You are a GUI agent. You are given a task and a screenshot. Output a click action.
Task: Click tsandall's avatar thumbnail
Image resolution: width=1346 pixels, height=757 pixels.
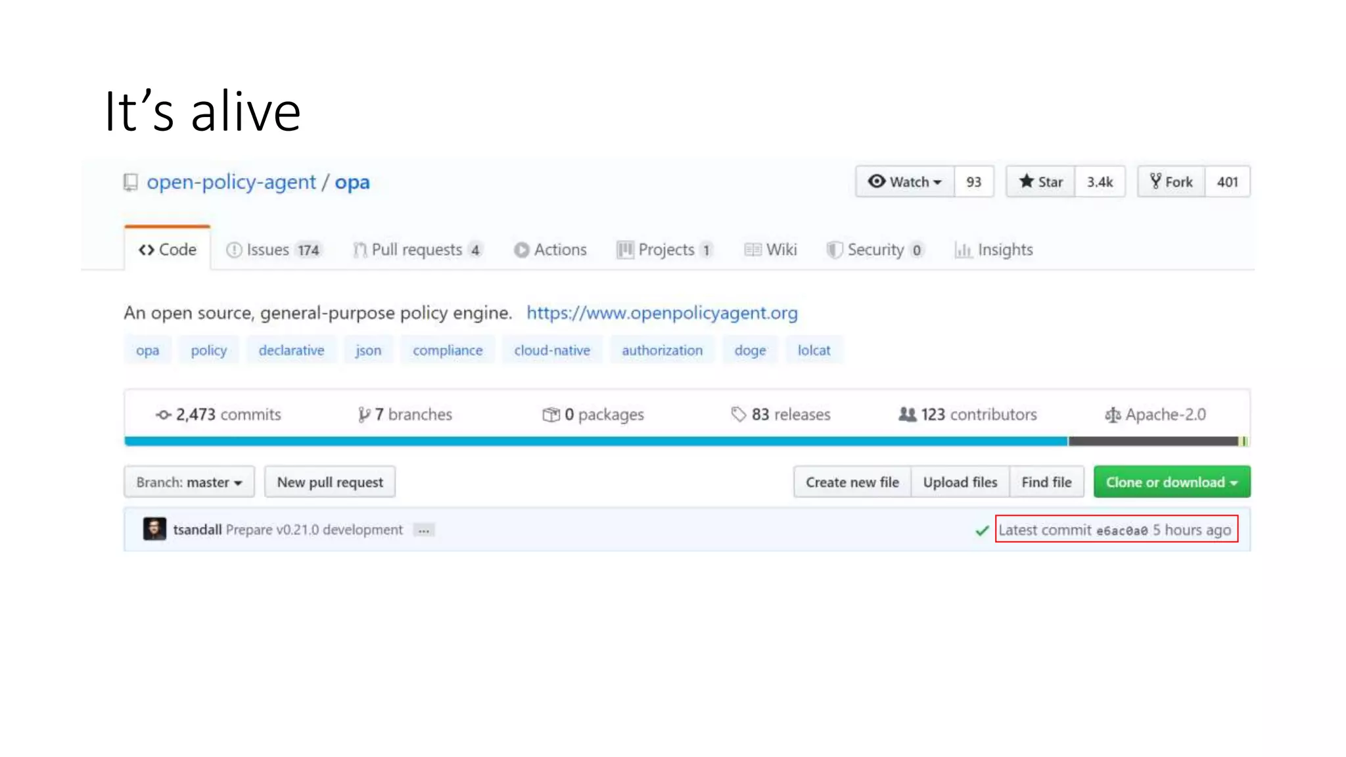coord(154,529)
